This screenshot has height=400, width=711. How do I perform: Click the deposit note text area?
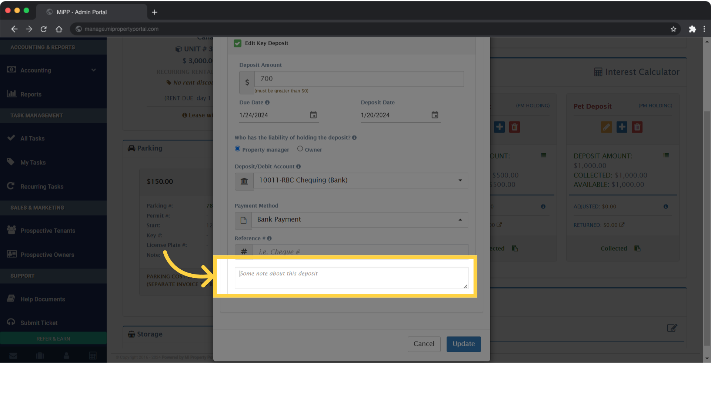click(351, 278)
